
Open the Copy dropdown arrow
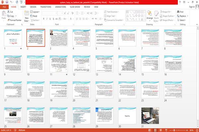point(16,16)
